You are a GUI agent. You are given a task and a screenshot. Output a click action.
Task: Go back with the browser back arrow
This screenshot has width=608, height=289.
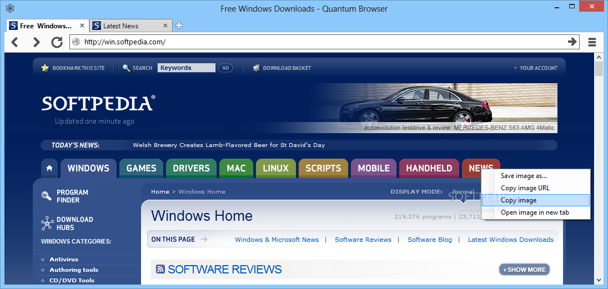click(x=15, y=42)
